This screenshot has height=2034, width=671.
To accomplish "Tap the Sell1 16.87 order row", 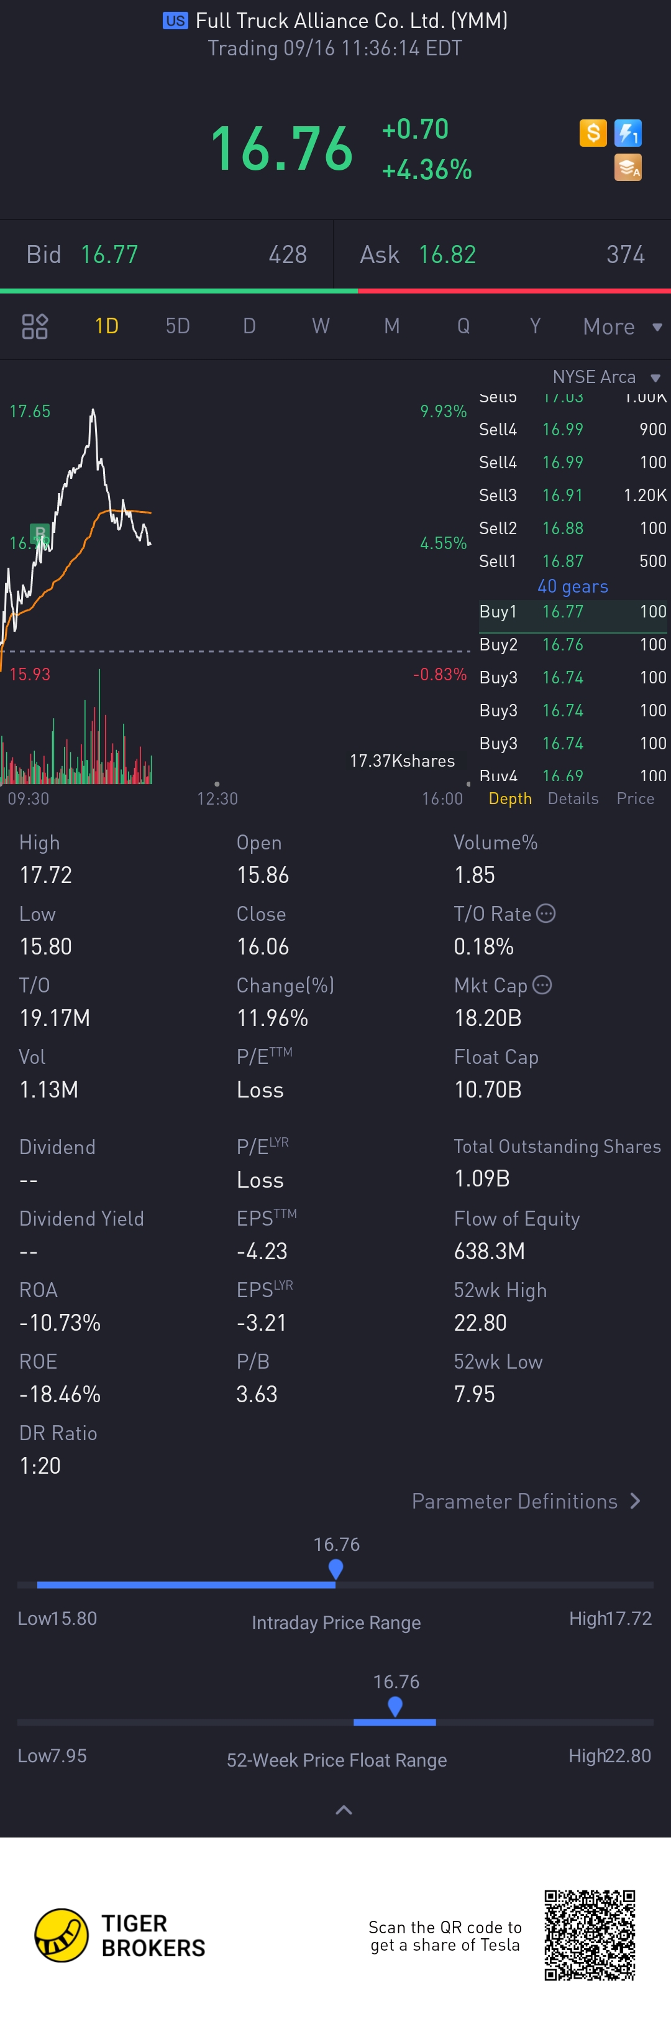I will tap(572, 562).
